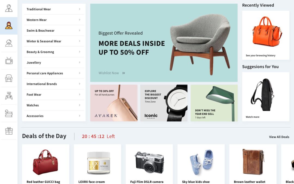Image resolution: width=294 pixels, height=184 pixels.
Task: Follow the Wishlist Now link
Action: point(112,73)
